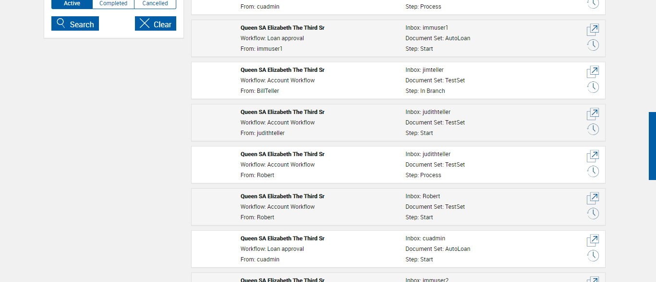This screenshot has width=656, height=282.
Task: Open the workflow item in Robert's inbox
Action: pyautogui.click(x=593, y=198)
